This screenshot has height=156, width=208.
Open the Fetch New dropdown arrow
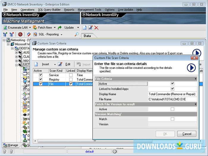click(x=55, y=28)
